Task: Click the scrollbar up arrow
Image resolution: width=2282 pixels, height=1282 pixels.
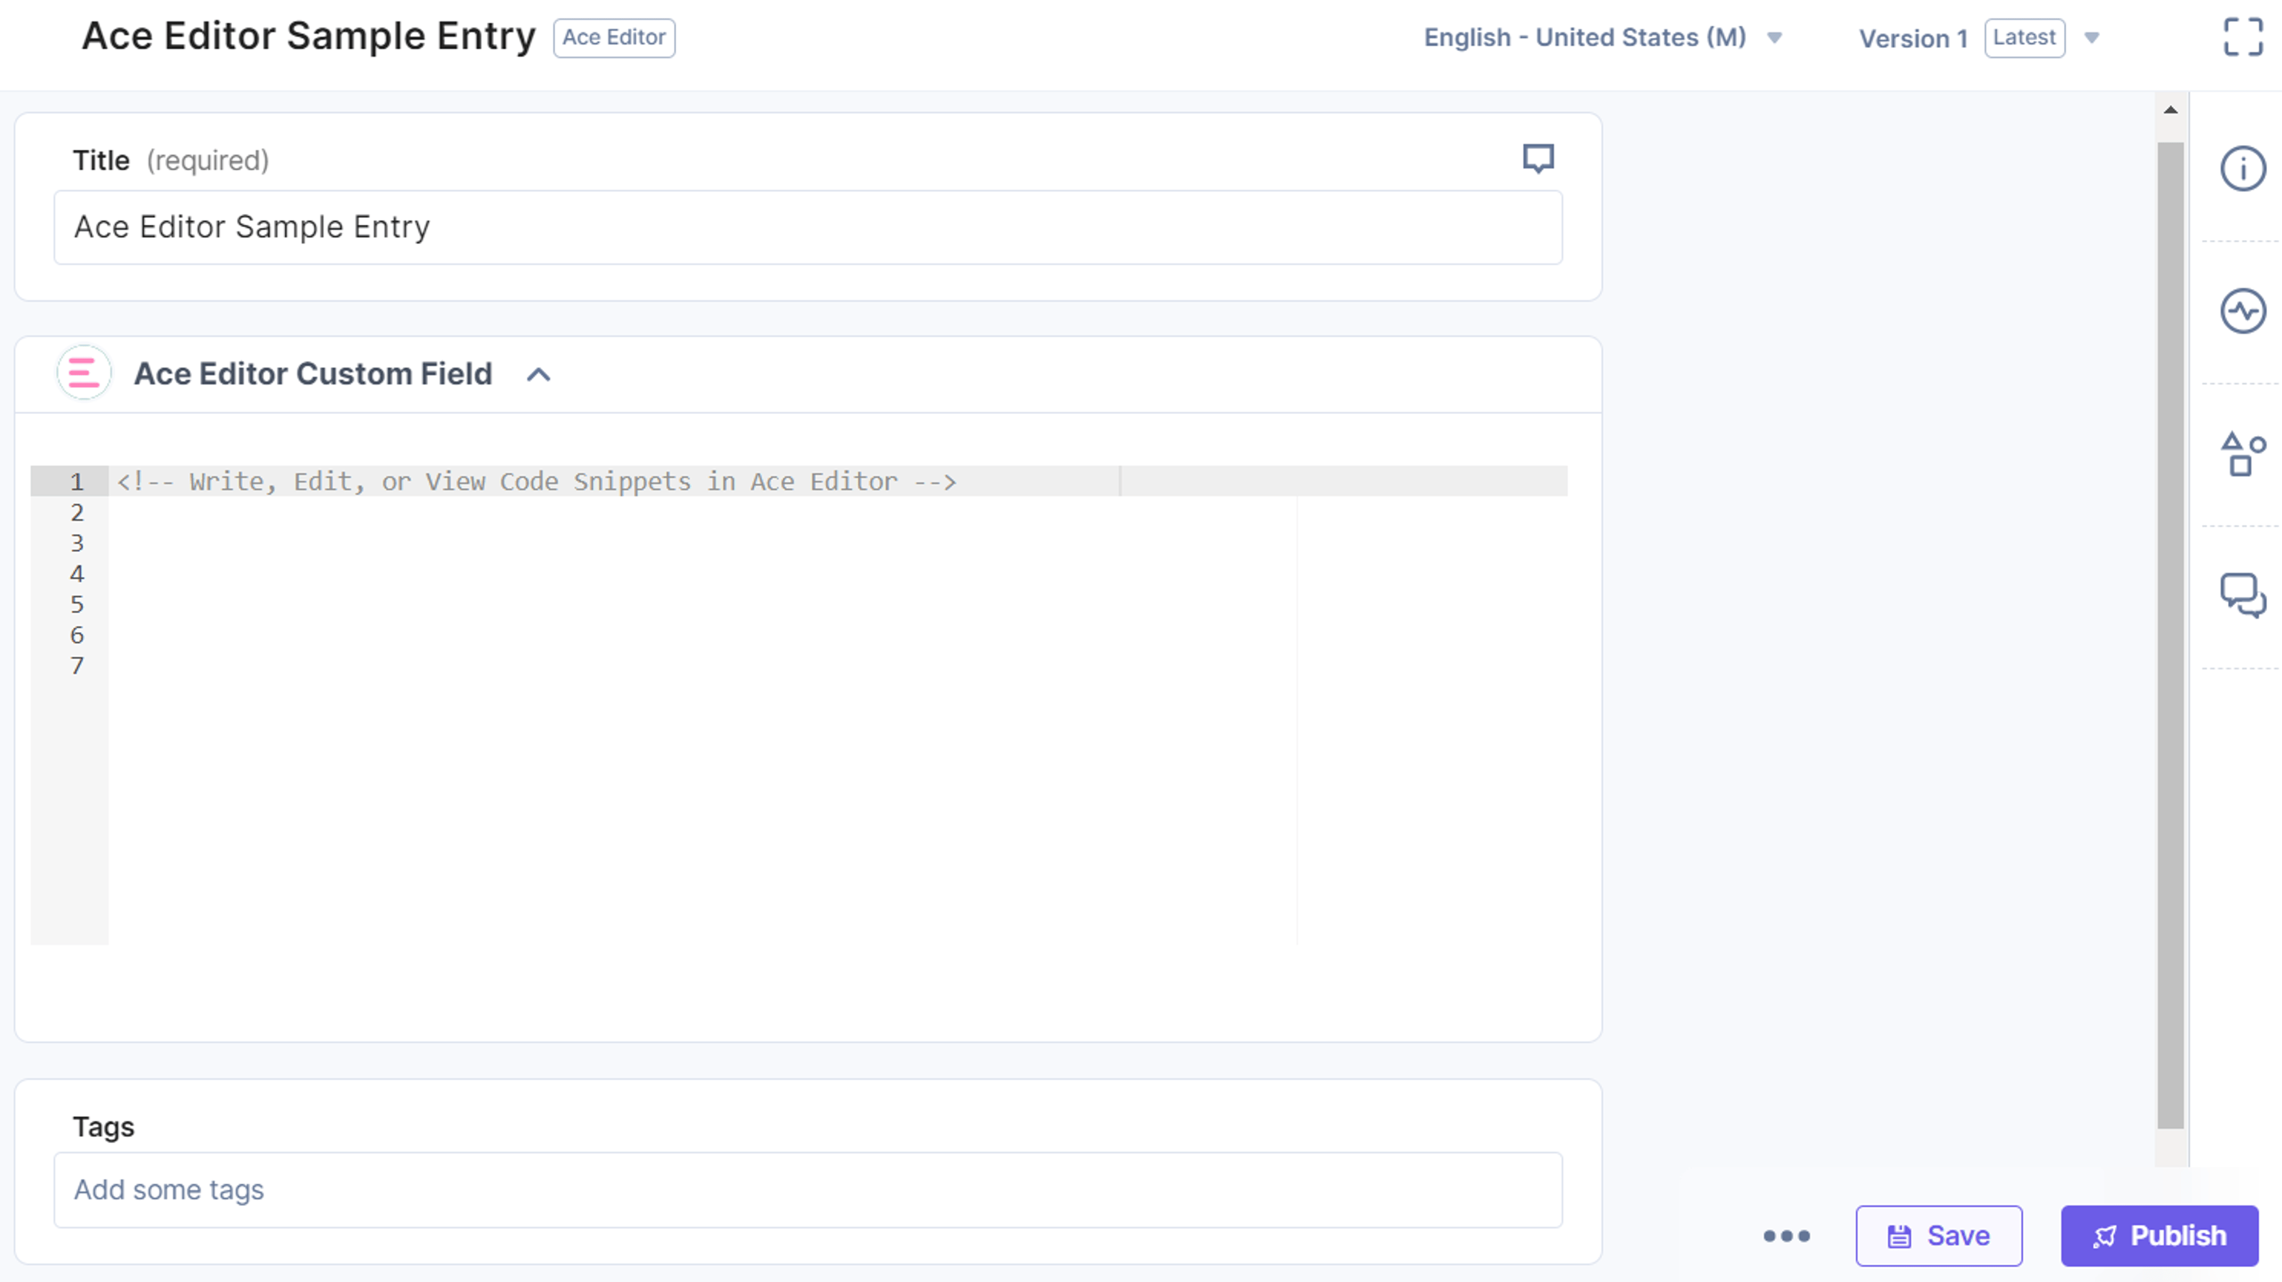Action: pos(2170,110)
